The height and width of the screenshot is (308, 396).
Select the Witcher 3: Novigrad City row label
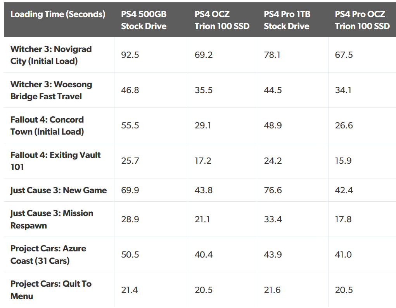tap(51, 55)
